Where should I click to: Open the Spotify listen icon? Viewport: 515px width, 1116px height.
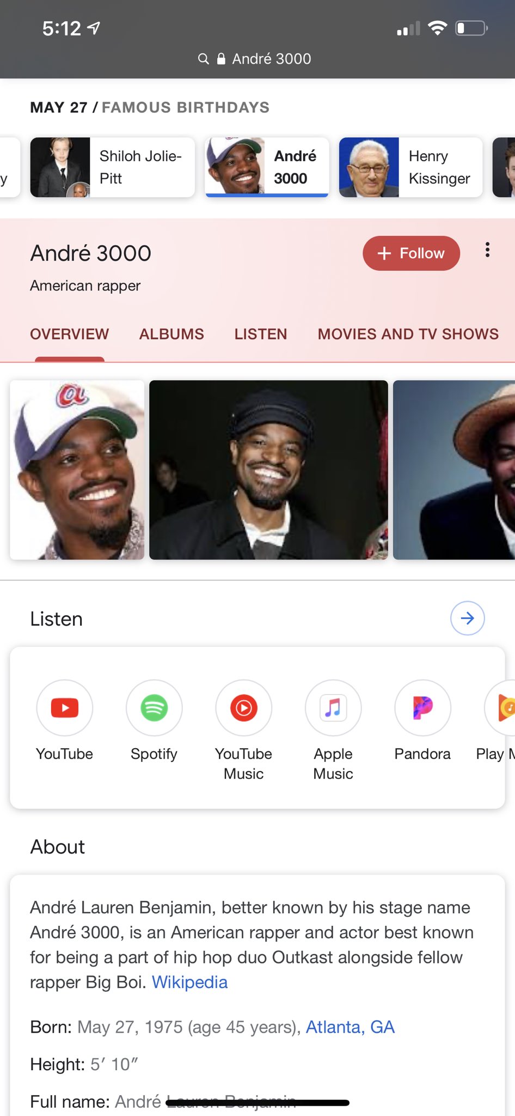click(154, 708)
